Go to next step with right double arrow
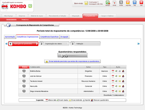The height and width of the screenshot is (110, 145). (x=138, y=44)
